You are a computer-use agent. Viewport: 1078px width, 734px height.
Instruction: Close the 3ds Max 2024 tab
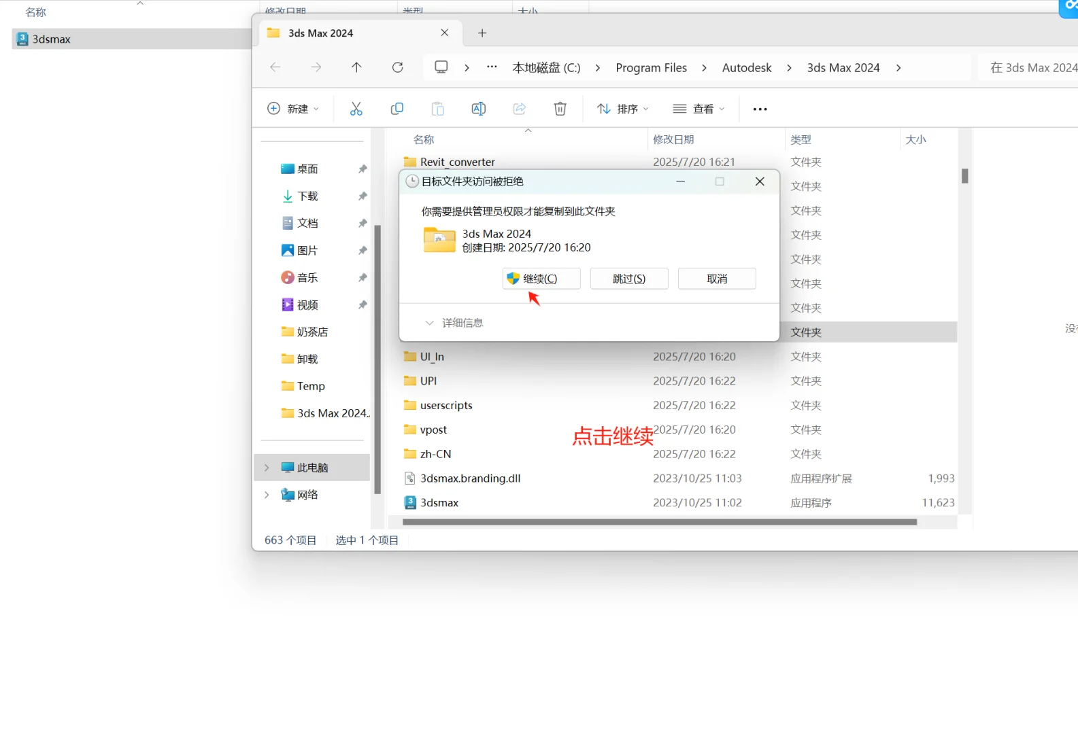click(445, 33)
